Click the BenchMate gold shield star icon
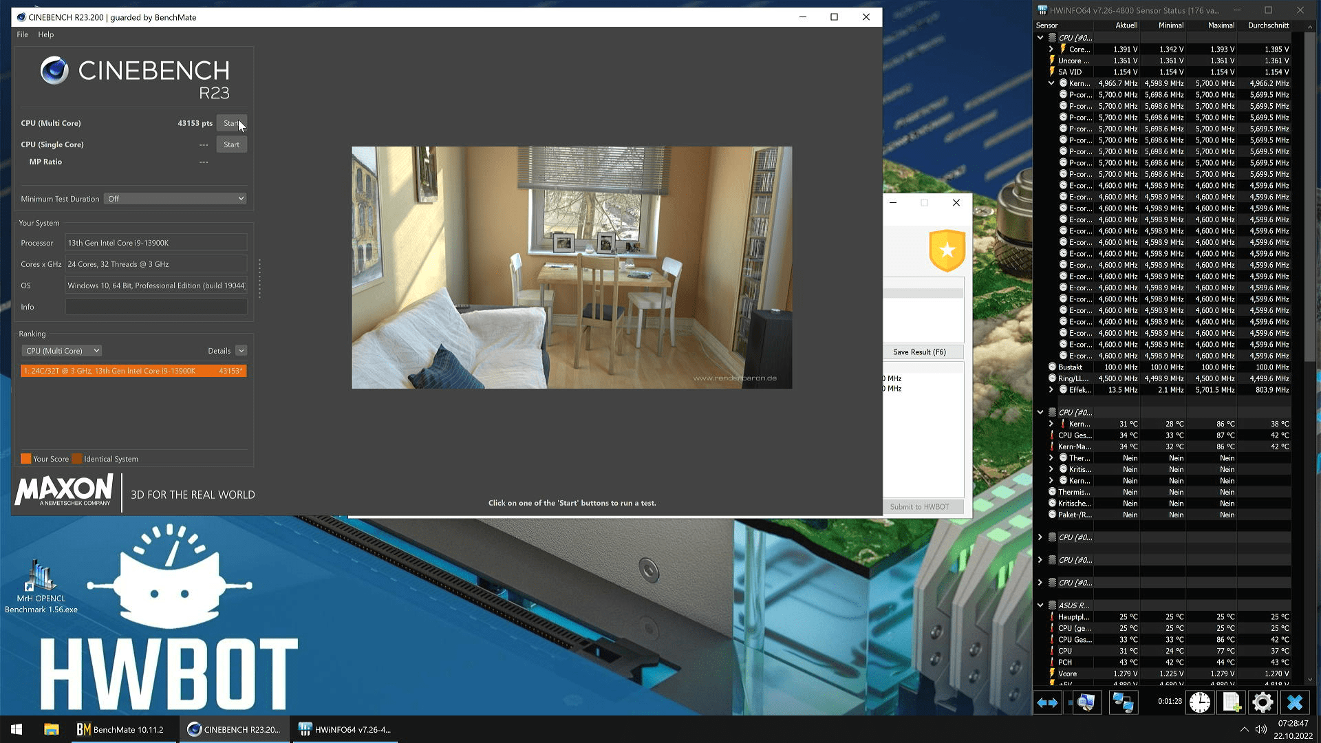Viewport: 1321px width, 743px height. pos(947,250)
